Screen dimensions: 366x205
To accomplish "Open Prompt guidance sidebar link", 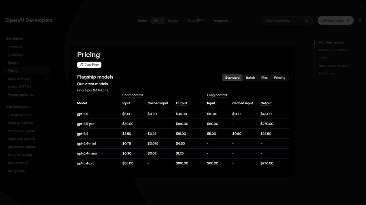I will (x=21, y=95).
